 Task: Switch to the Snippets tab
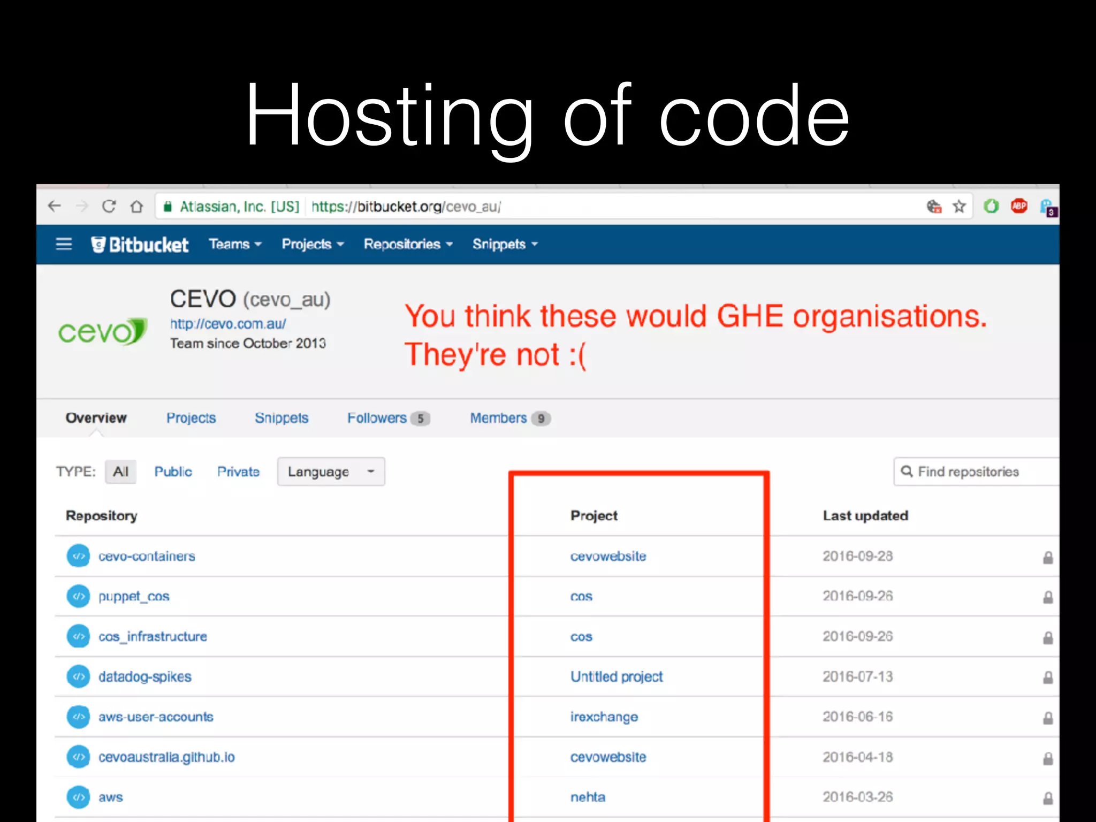281,418
